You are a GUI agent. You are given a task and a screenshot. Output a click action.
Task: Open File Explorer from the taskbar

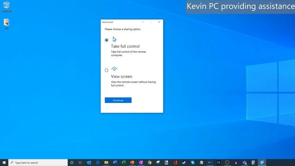[106, 162]
